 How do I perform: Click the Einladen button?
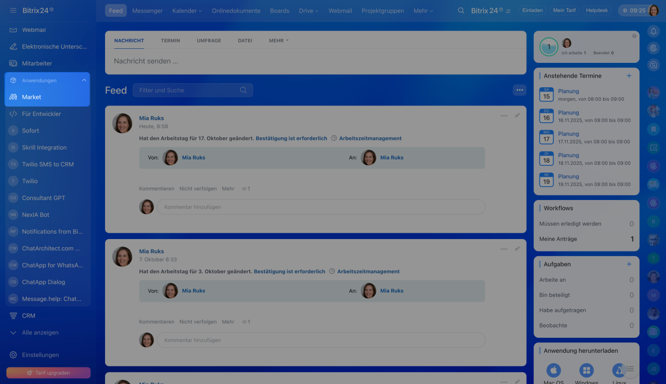(x=532, y=10)
